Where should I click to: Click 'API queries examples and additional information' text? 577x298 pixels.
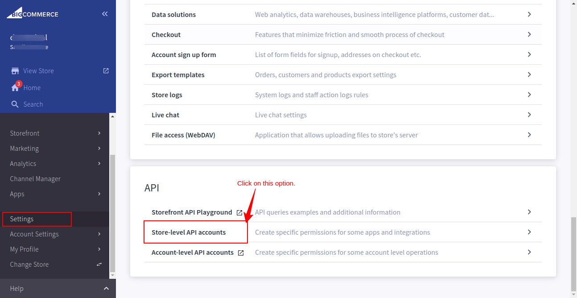coord(328,212)
